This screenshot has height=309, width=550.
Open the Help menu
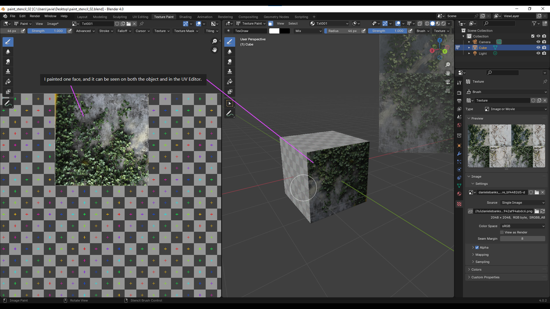(x=64, y=16)
